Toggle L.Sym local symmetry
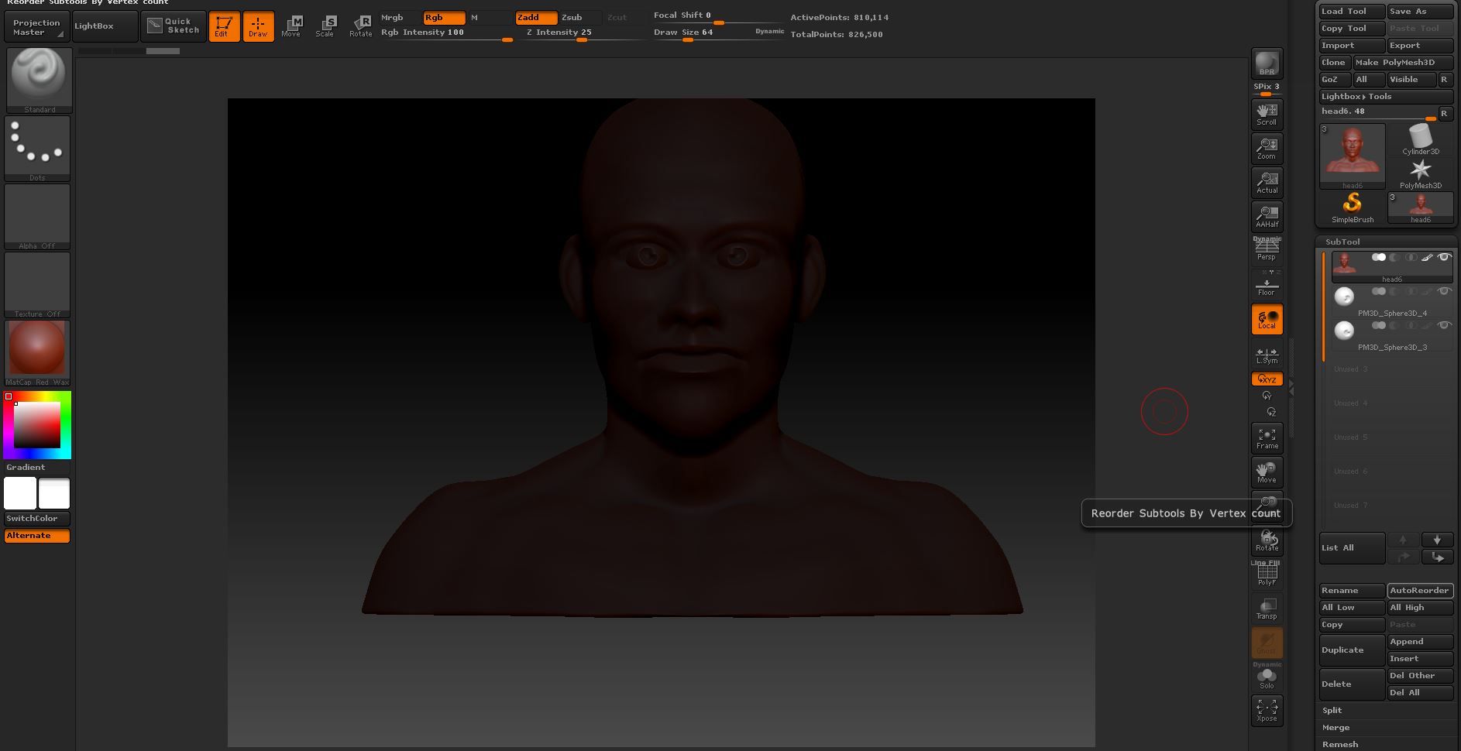Viewport: 1461px width, 751px height. point(1267,354)
